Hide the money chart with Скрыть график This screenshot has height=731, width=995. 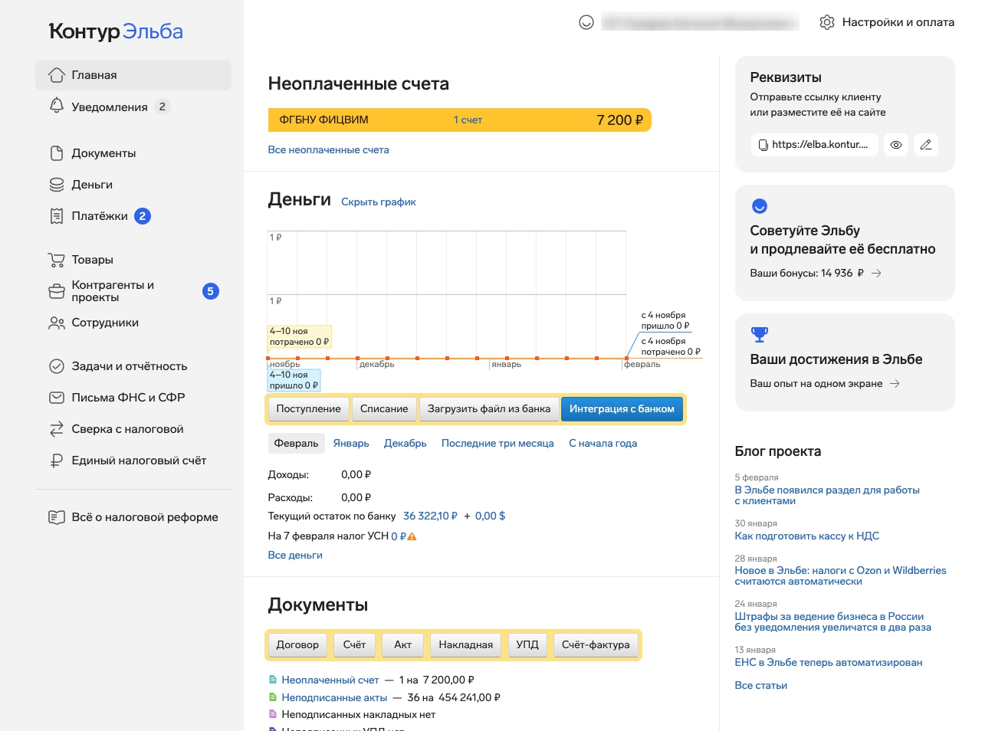point(378,202)
